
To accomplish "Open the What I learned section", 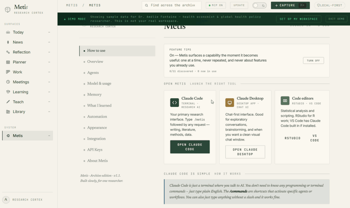I will (x=117, y=106).
